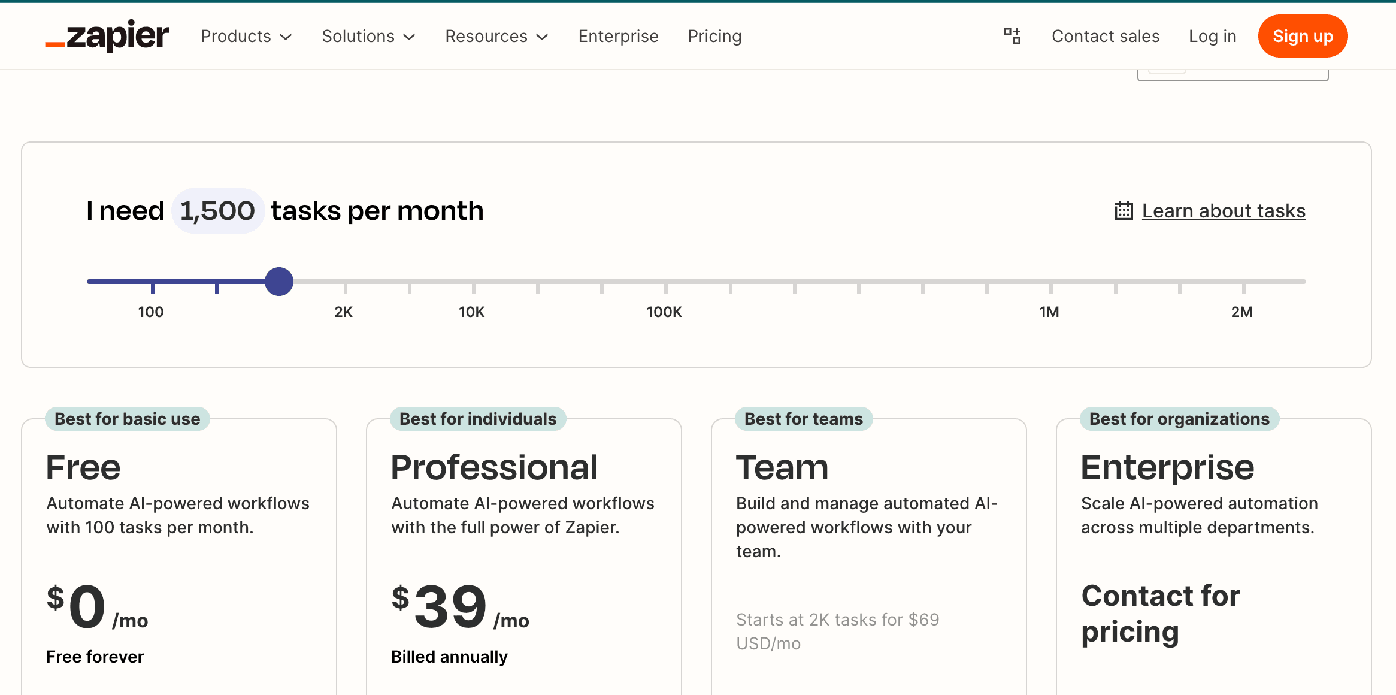The image size is (1396, 695).
Task: Click Log in
Action: [x=1212, y=36]
